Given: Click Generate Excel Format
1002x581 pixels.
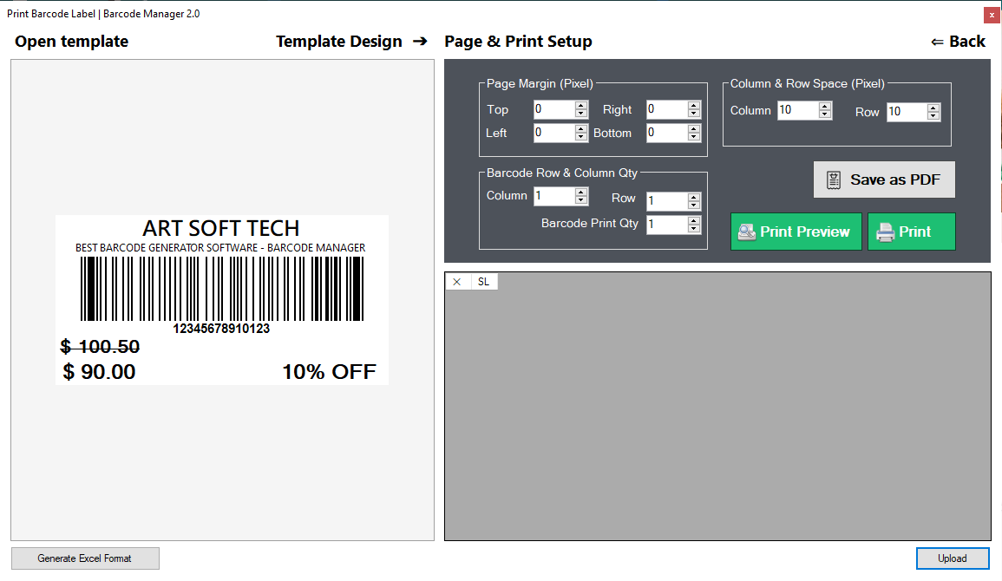Looking at the screenshot, I should tap(84, 558).
